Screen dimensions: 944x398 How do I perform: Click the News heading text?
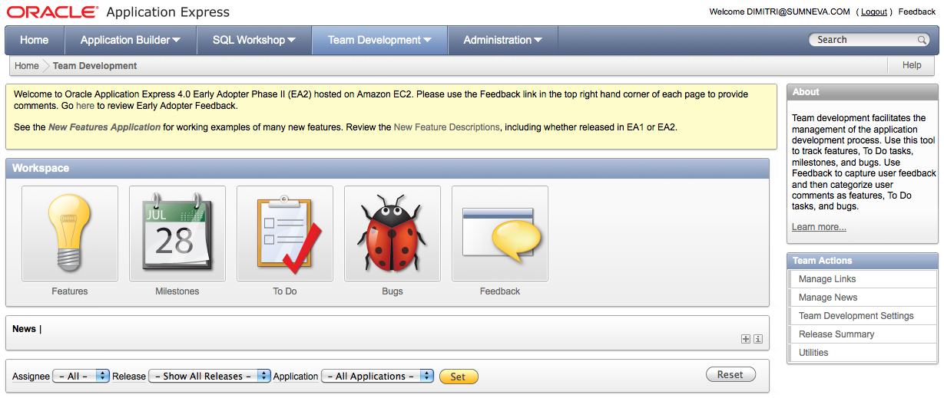click(x=24, y=329)
